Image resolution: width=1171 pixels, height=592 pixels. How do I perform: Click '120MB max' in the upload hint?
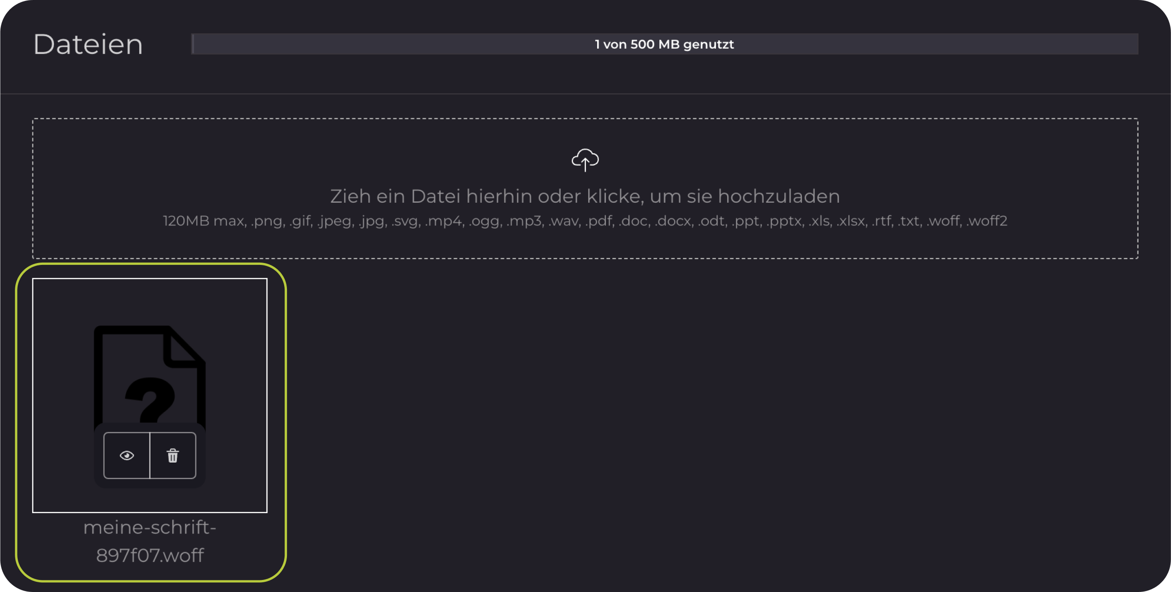(203, 221)
